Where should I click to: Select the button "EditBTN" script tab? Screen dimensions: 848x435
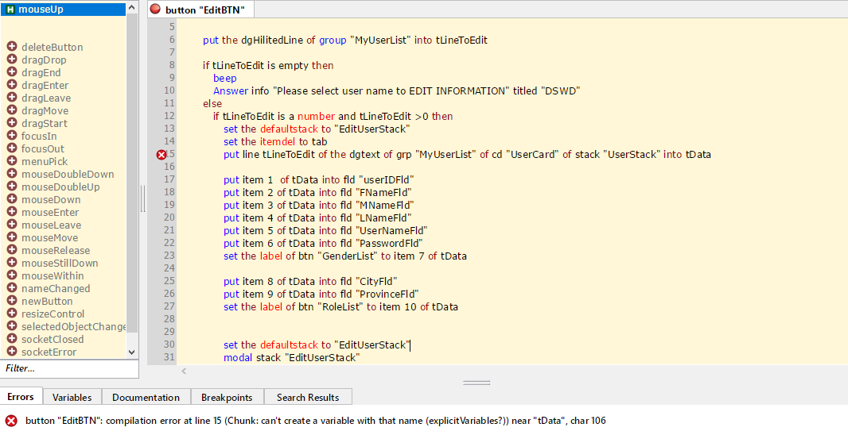pyautogui.click(x=204, y=10)
